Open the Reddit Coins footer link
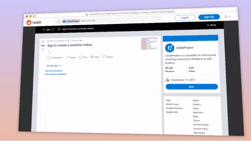251x141 pixels. coord(173,104)
